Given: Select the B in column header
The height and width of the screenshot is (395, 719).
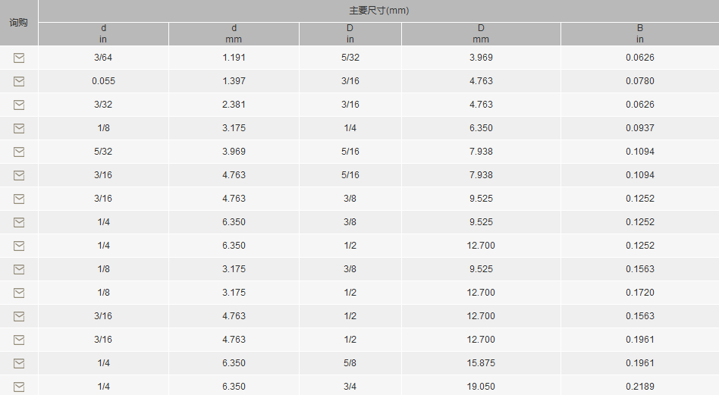Looking at the screenshot, I should click(640, 34).
